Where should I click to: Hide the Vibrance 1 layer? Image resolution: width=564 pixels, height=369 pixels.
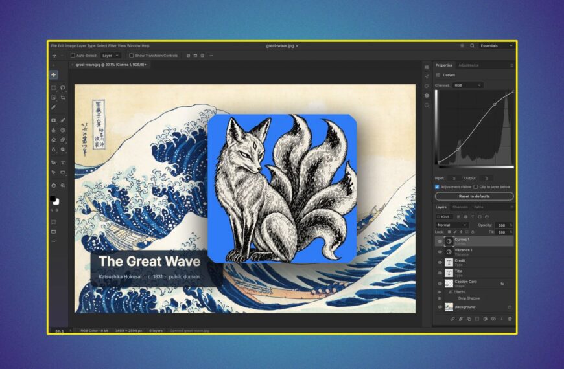440,252
